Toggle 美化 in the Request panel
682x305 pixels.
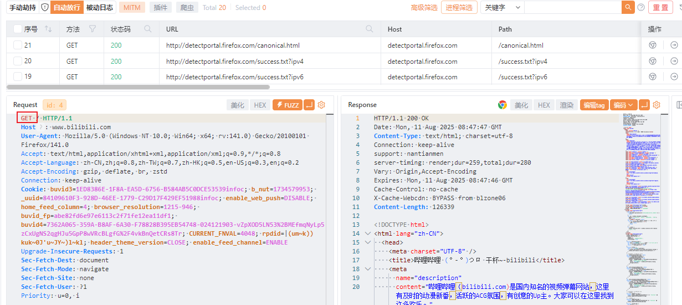[237, 105]
